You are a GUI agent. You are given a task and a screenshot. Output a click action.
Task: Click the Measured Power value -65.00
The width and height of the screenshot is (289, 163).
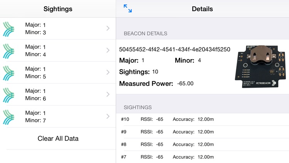tap(185, 83)
